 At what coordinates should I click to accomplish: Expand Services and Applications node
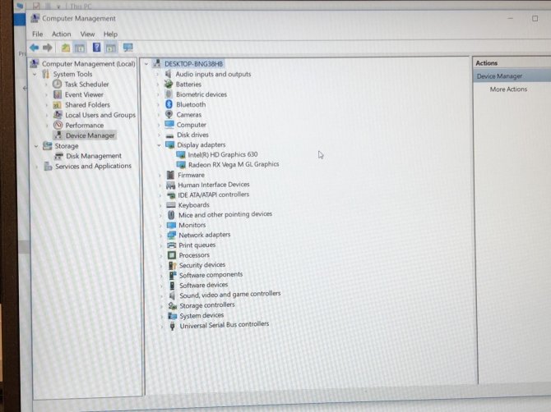36,167
